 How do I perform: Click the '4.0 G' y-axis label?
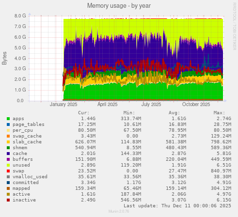(20, 58)
